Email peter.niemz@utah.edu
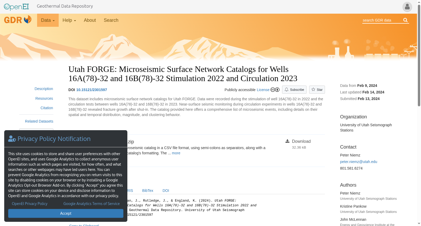 coord(359,162)
